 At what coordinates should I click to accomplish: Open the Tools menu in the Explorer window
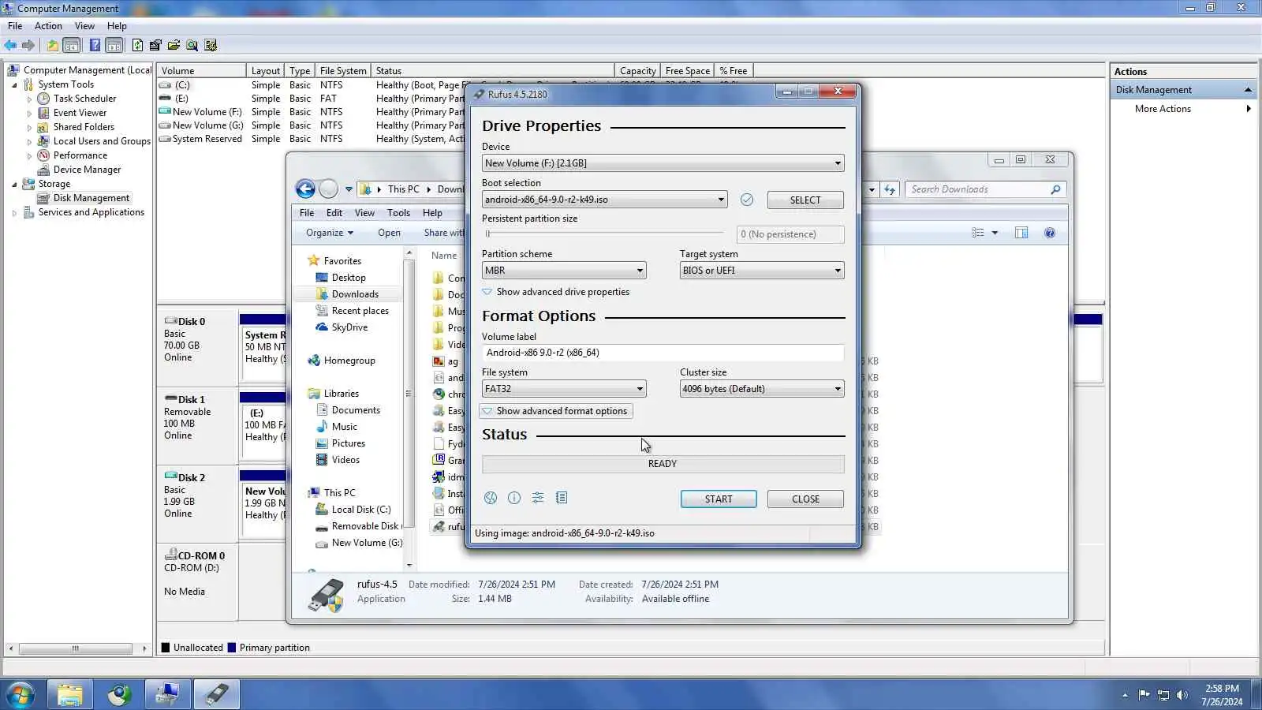point(398,213)
